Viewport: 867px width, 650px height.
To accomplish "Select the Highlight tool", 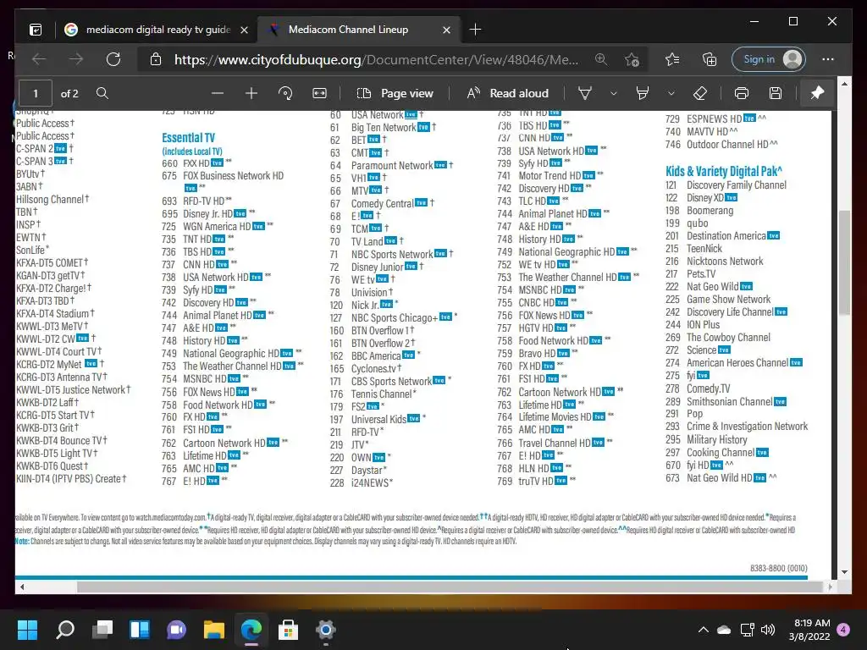I will [x=643, y=93].
